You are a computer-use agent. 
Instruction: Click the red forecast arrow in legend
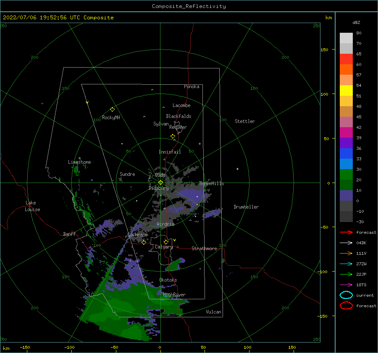(346, 232)
